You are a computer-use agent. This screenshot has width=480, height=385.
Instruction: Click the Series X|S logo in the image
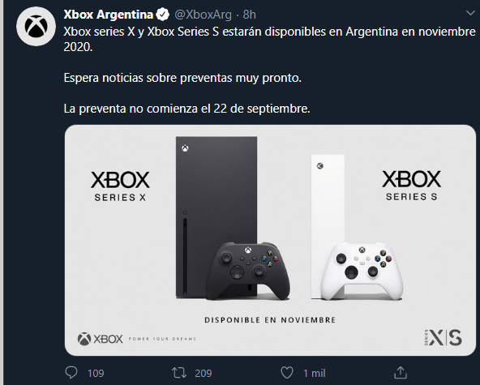click(444, 337)
